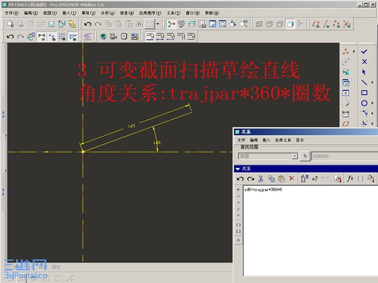Click Cut scissors icon in 关系 dialog
This screenshot has width=378, height=283.
click(261, 179)
